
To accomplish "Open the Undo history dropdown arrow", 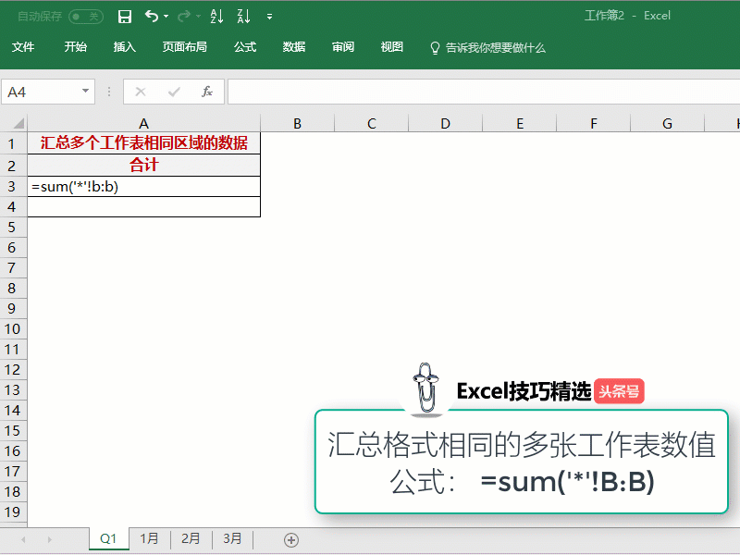I will click(x=166, y=17).
